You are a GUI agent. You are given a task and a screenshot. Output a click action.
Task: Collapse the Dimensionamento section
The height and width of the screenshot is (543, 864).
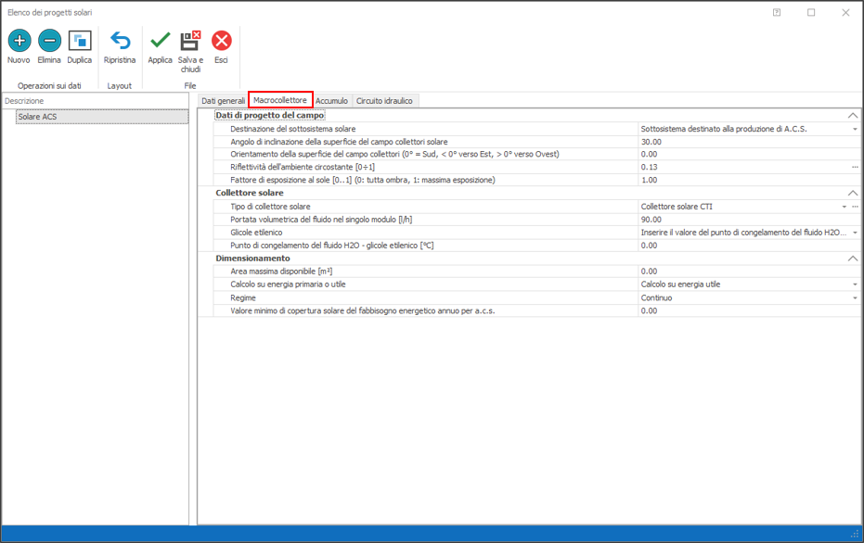[x=852, y=259]
